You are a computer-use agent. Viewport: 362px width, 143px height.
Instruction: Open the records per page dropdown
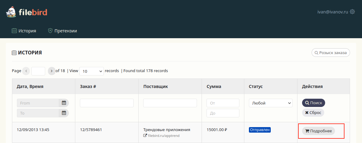click(92, 71)
